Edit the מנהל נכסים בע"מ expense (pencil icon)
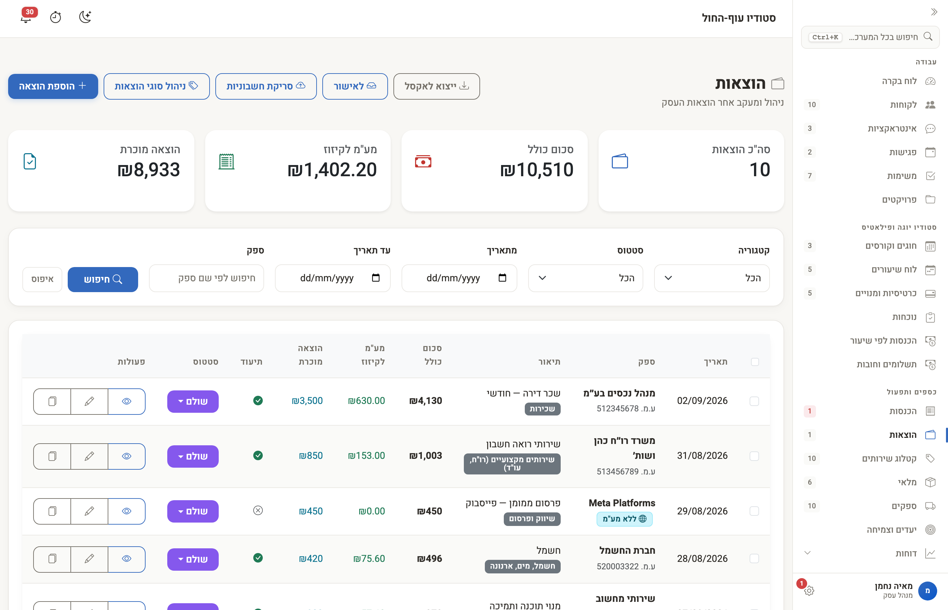 pyautogui.click(x=89, y=401)
